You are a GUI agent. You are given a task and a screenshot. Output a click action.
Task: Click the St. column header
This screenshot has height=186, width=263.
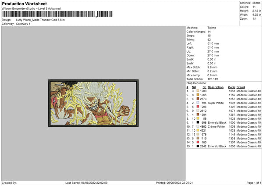click(204, 87)
